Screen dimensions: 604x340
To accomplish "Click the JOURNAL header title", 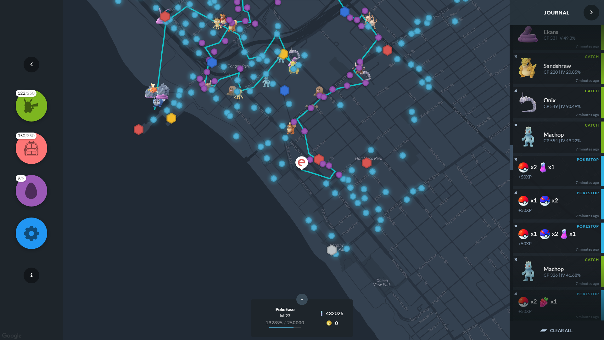I will click(556, 13).
